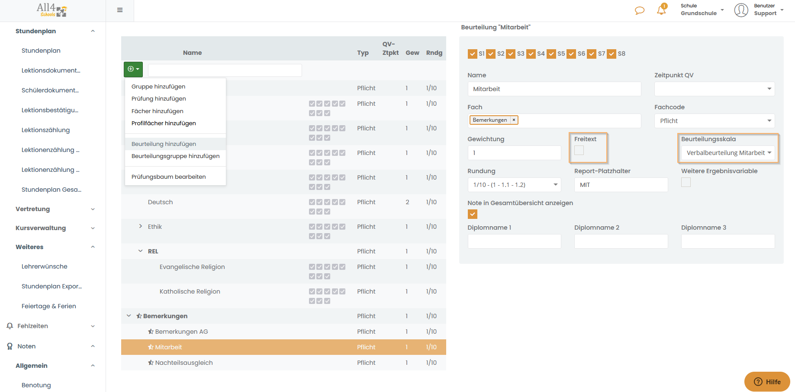Open Feiertage & Ferien sidebar link
The image size is (795, 392).
pyautogui.click(x=49, y=306)
